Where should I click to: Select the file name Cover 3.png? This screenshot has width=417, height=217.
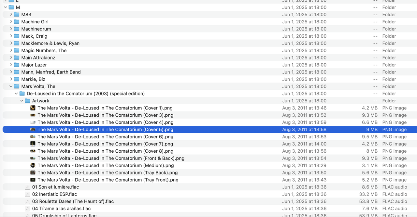[105, 115]
